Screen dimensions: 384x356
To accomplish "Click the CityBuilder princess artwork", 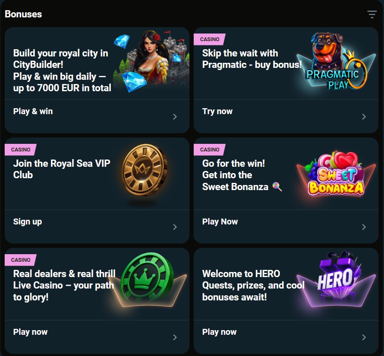I will [x=151, y=61].
